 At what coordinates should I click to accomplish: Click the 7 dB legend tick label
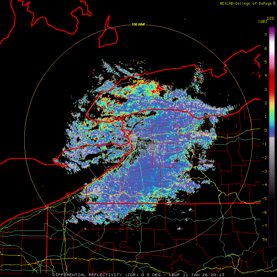click(266, 34)
